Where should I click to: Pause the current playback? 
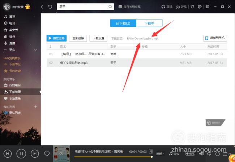(x=21, y=153)
